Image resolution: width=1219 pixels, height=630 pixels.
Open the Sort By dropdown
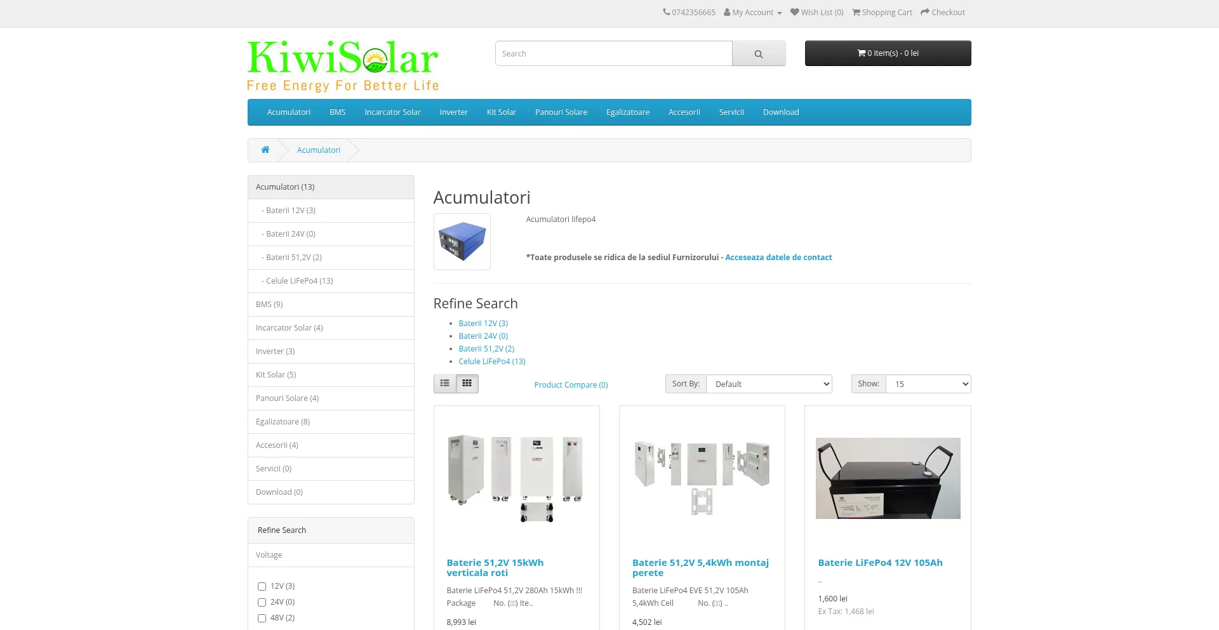point(769,384)
